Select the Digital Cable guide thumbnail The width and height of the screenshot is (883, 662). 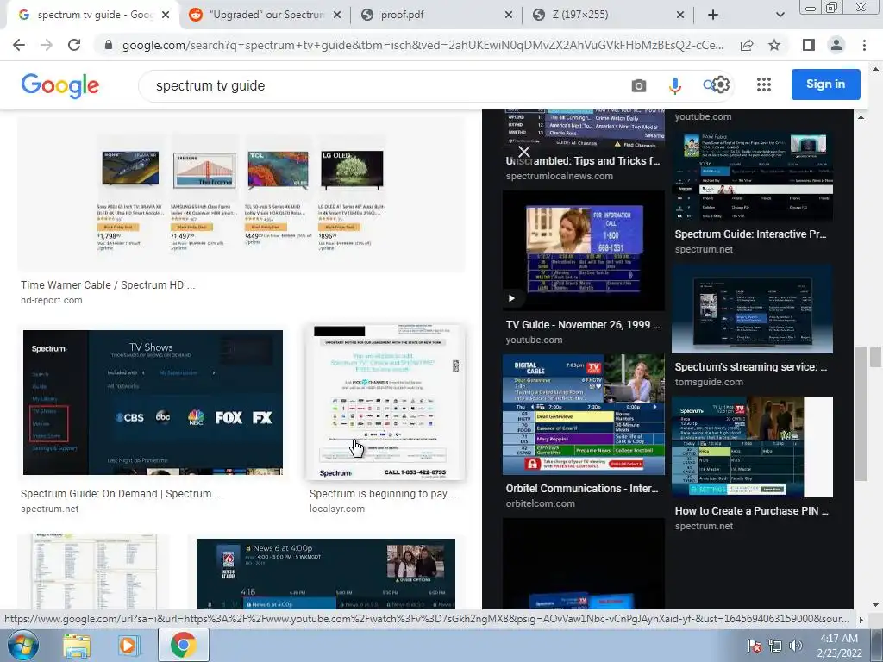tap(584, 415)
